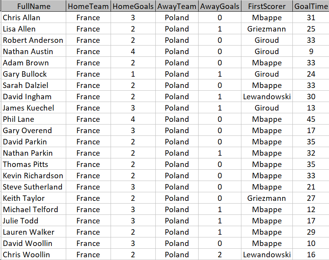329x260 pixels.
Task: Click the AwayTeam column header
Action: (177, 6)
